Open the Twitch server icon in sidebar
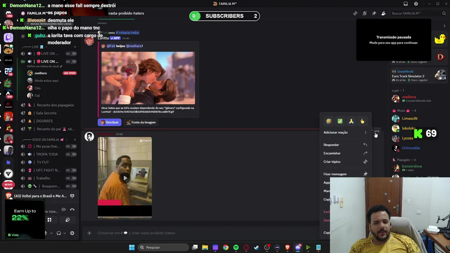Screen dimensions: 450x253 pos(8,38)
